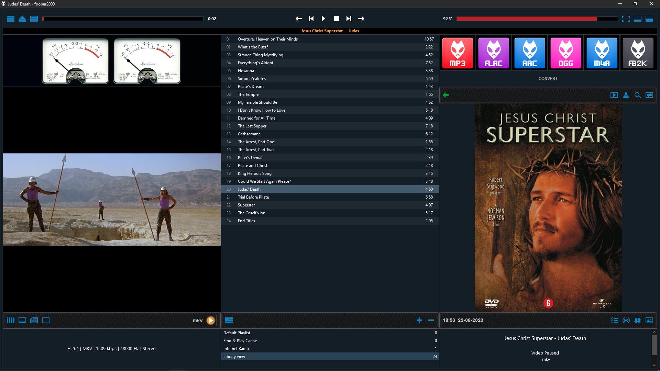Click the magnifier search icon in right panel
The width and height of the screenshot is (660, 371).
[x=638, y=95]
